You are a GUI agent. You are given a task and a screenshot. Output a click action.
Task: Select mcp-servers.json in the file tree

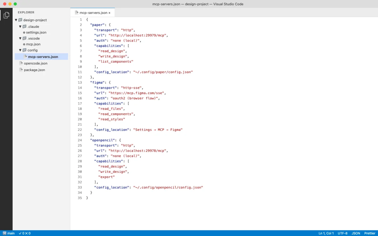point(41,57)
